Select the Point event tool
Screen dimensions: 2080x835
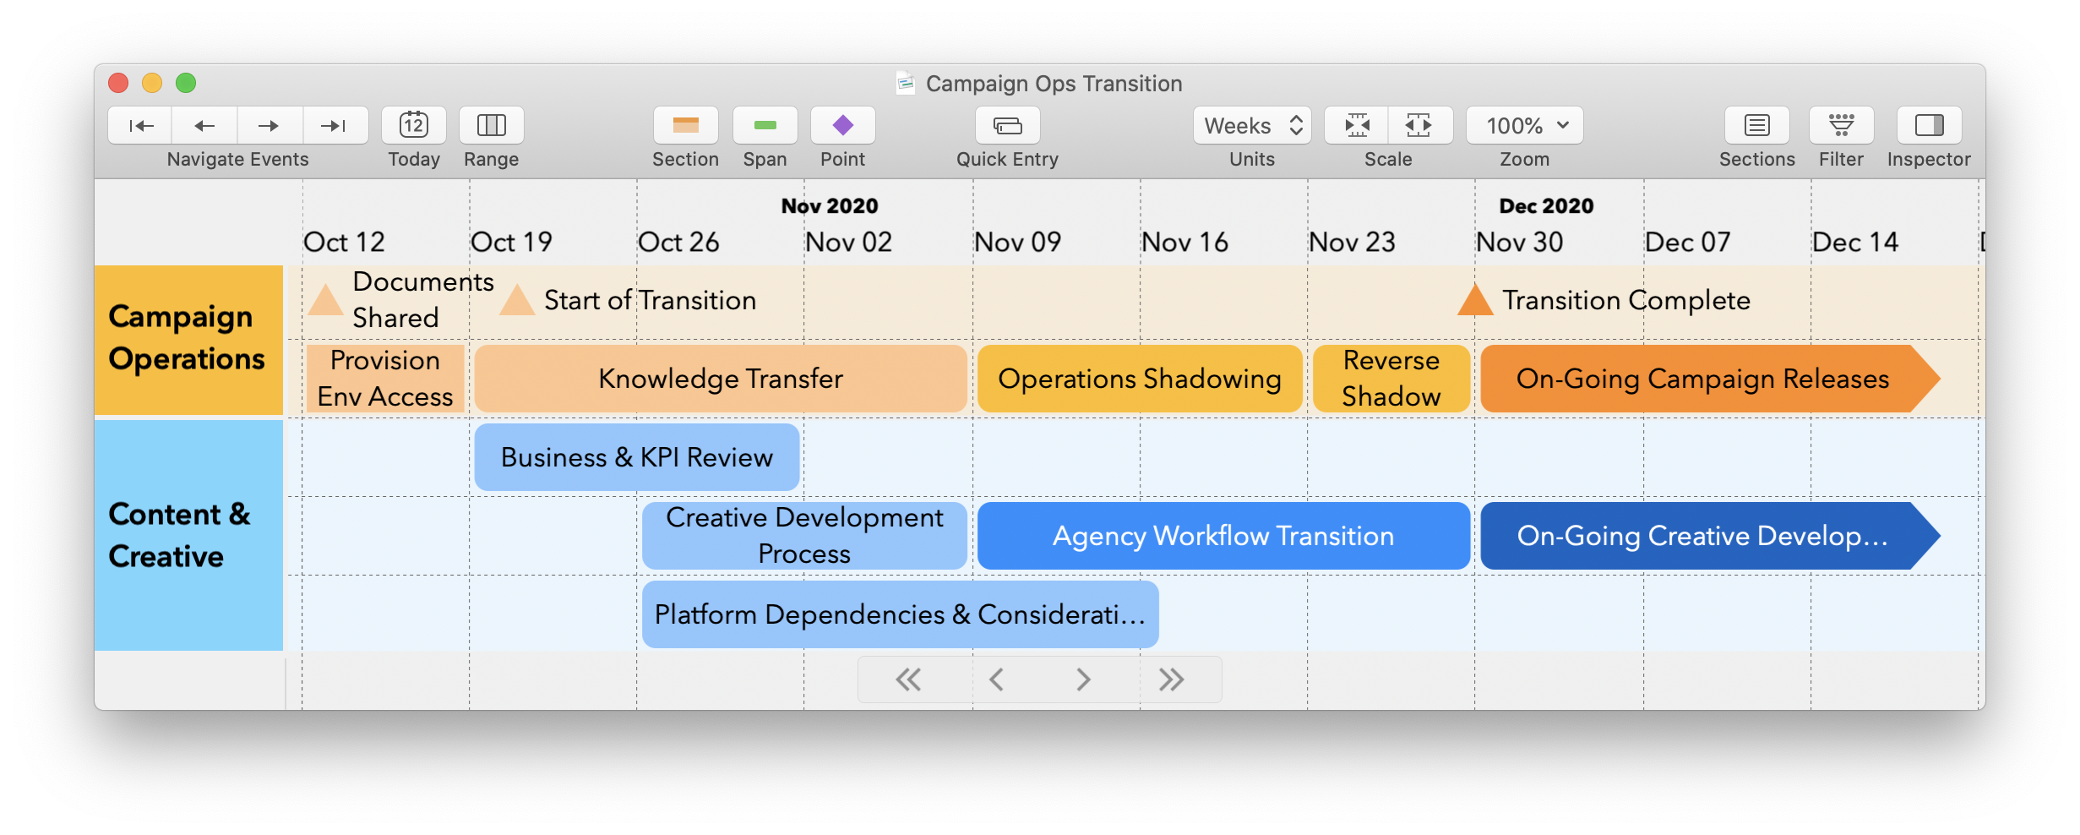842,125
